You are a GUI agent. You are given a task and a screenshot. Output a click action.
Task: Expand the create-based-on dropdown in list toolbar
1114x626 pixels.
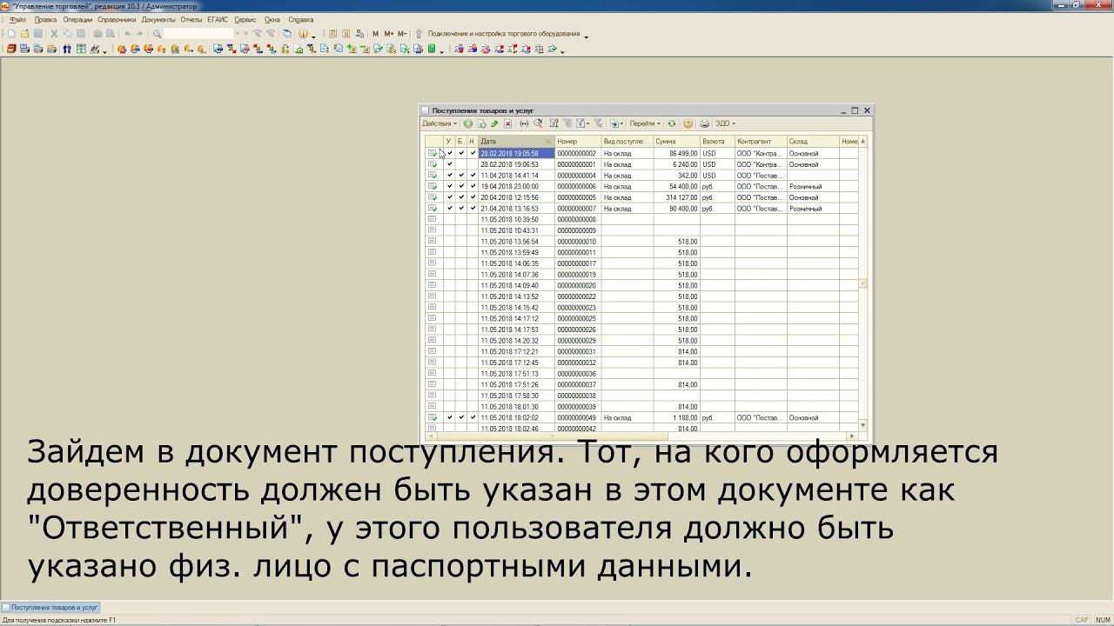(622, 123)
